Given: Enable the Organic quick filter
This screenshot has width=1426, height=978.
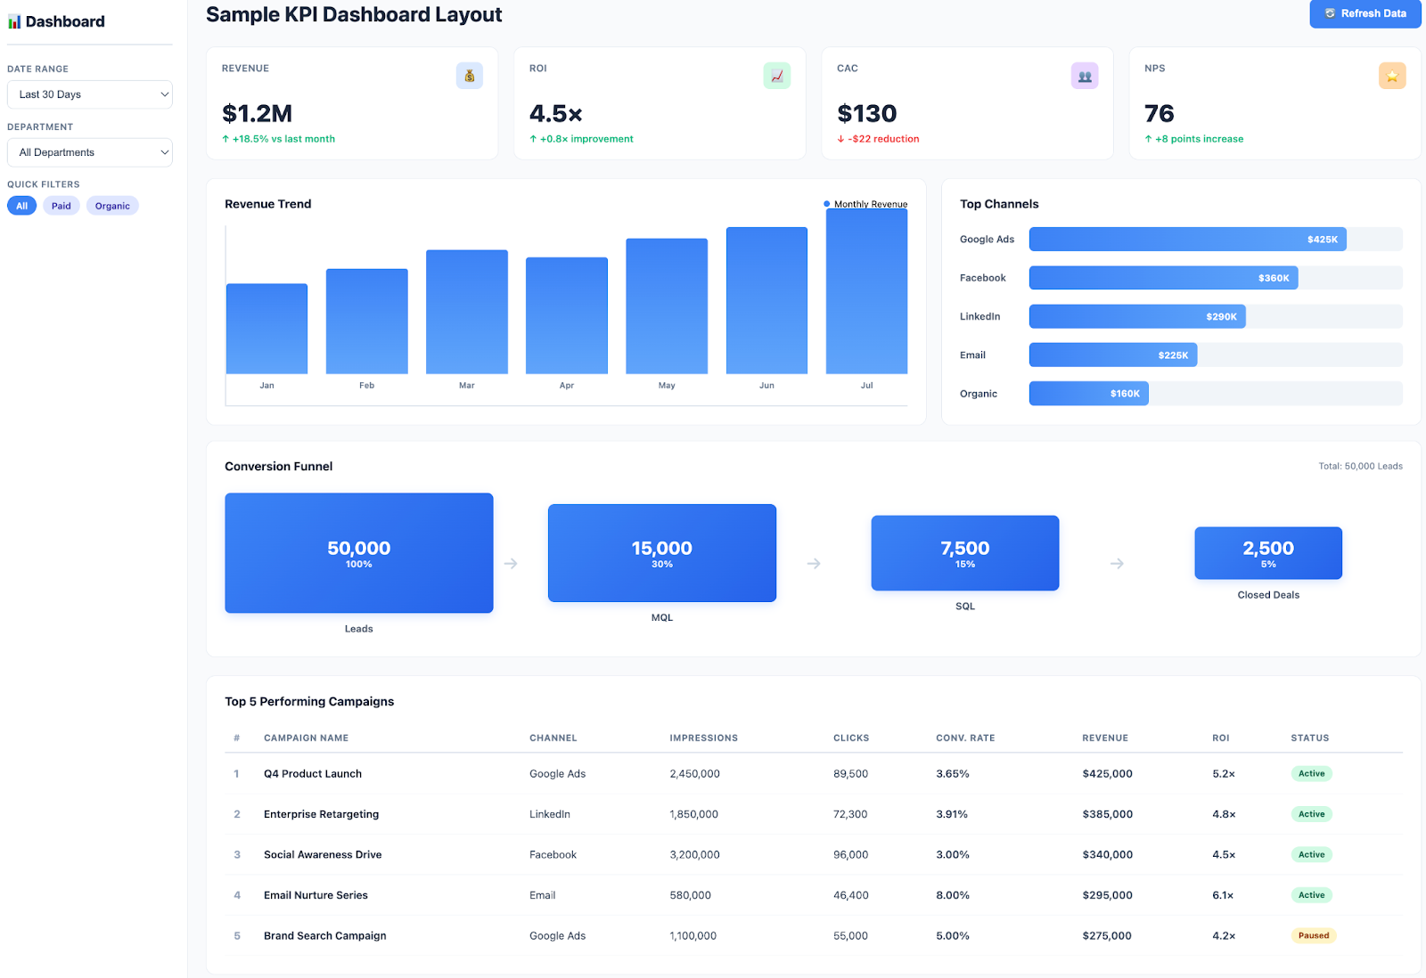Looking at the screenshot, I should pos(111,205).
